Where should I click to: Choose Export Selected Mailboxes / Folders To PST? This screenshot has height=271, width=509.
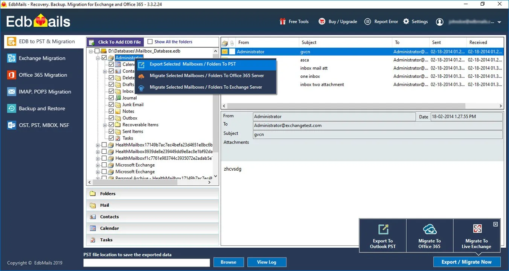[206, 64]
